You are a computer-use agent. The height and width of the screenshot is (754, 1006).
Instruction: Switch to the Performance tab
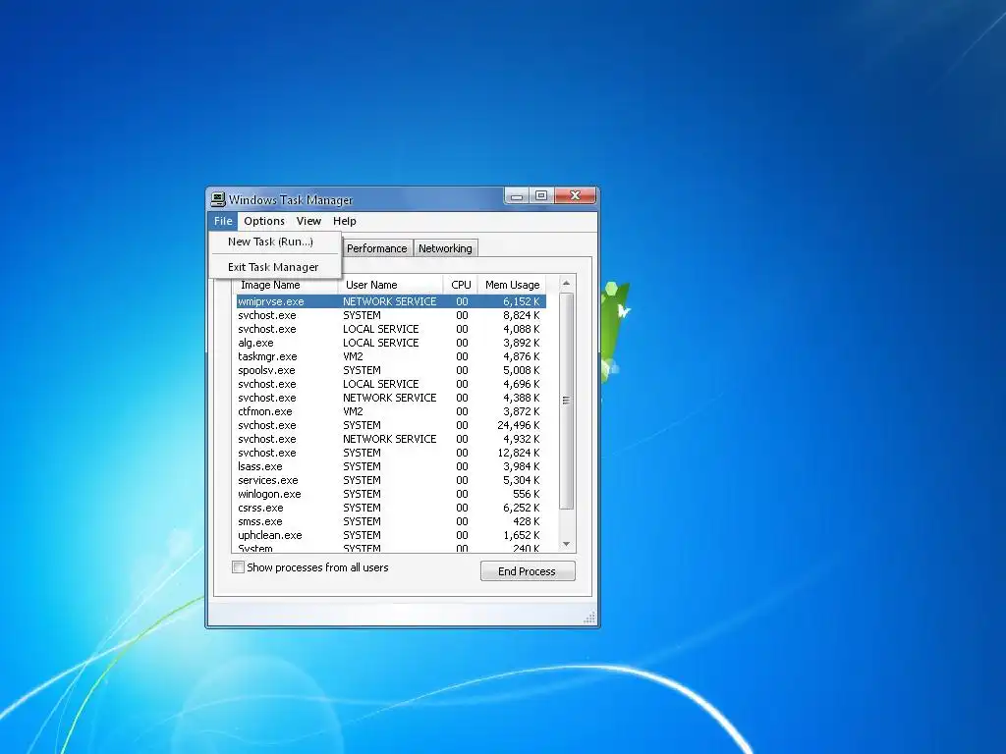coord(376,248)
